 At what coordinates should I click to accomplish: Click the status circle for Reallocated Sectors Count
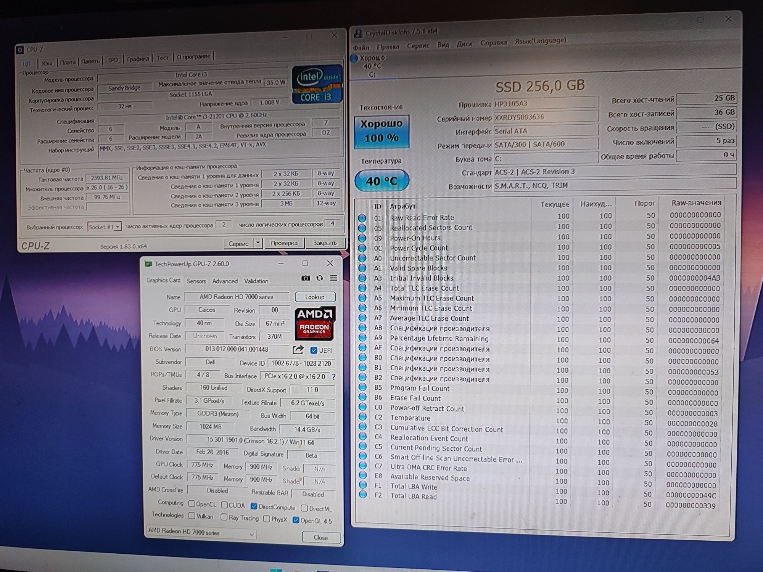tap(362, 228)
